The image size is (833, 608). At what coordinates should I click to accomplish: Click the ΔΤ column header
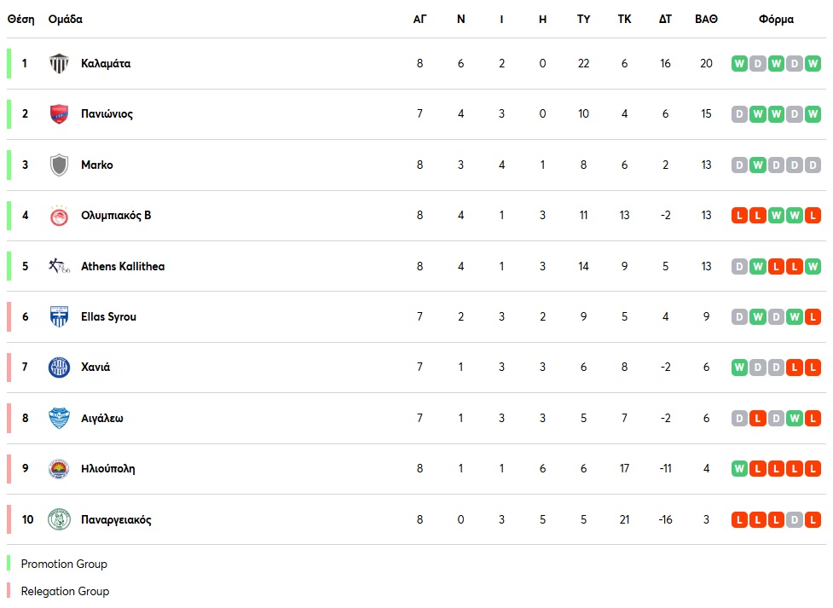click(x=665, y=19)
